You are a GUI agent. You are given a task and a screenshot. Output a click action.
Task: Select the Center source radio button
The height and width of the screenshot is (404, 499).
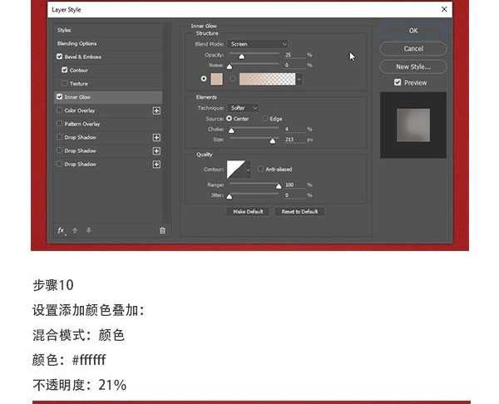tap(229, 118)
